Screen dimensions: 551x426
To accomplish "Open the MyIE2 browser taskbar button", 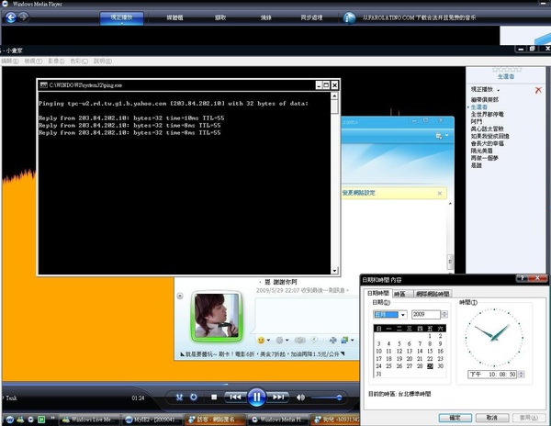I will tap(152, 420).
